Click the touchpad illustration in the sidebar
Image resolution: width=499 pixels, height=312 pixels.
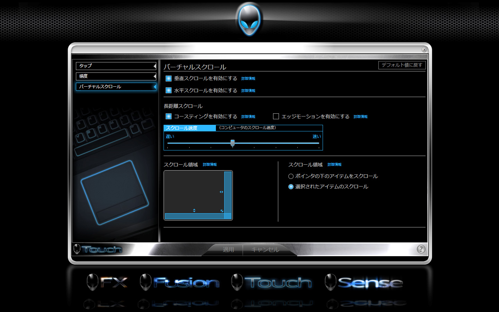coord(115,192)
